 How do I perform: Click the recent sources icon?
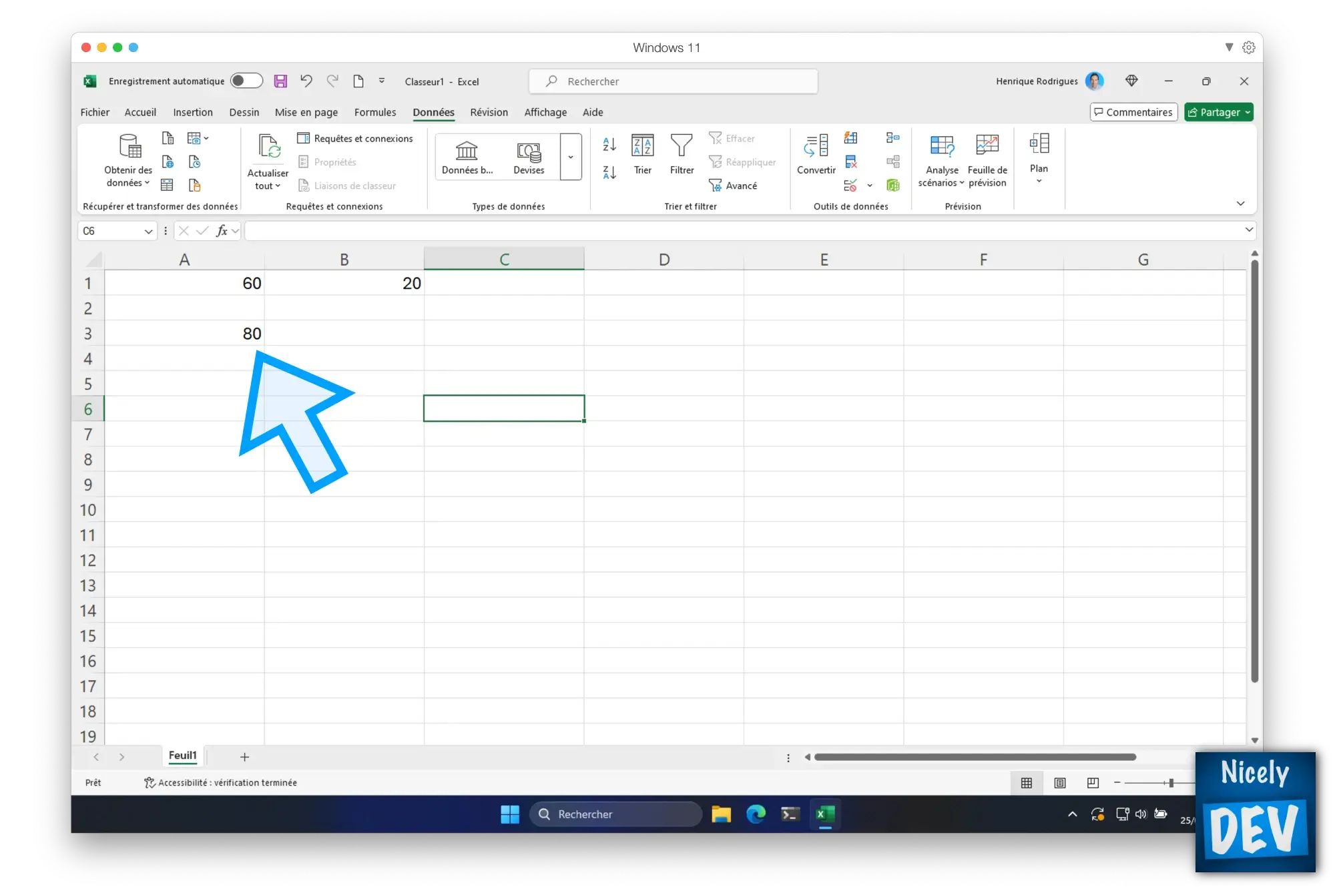(194, 162)
